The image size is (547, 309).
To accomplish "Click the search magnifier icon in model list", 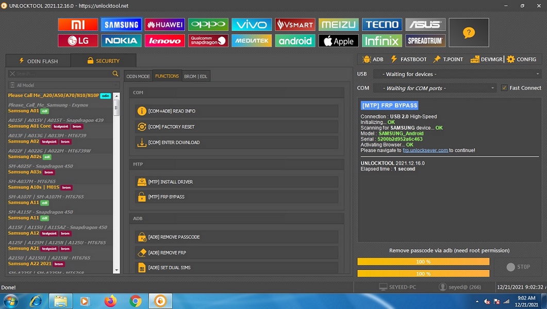I will 115,74.
